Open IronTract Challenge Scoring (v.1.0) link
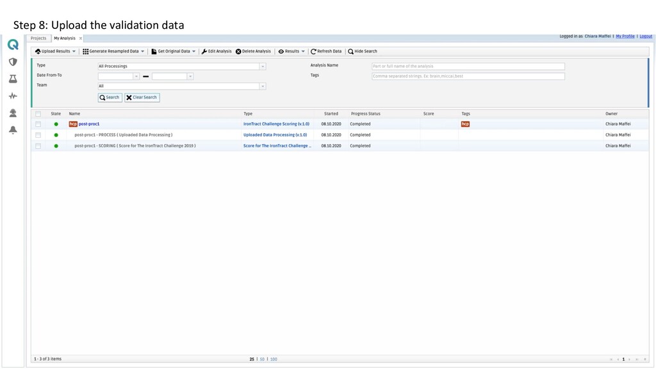Screen dimensions: 656x369 point(276,124)
